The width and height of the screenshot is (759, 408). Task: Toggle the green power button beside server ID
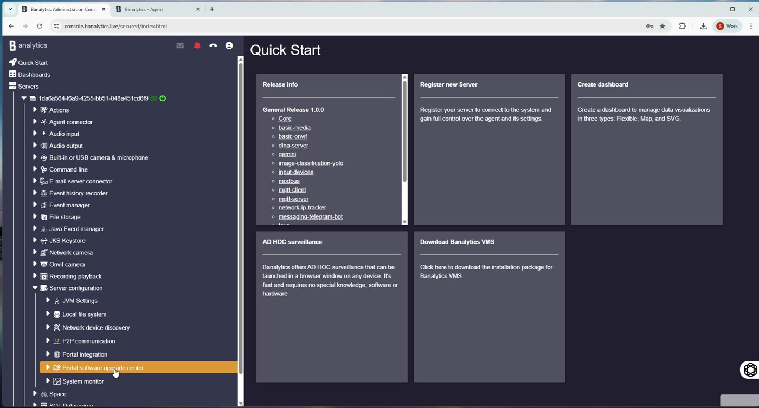point(163,98)
